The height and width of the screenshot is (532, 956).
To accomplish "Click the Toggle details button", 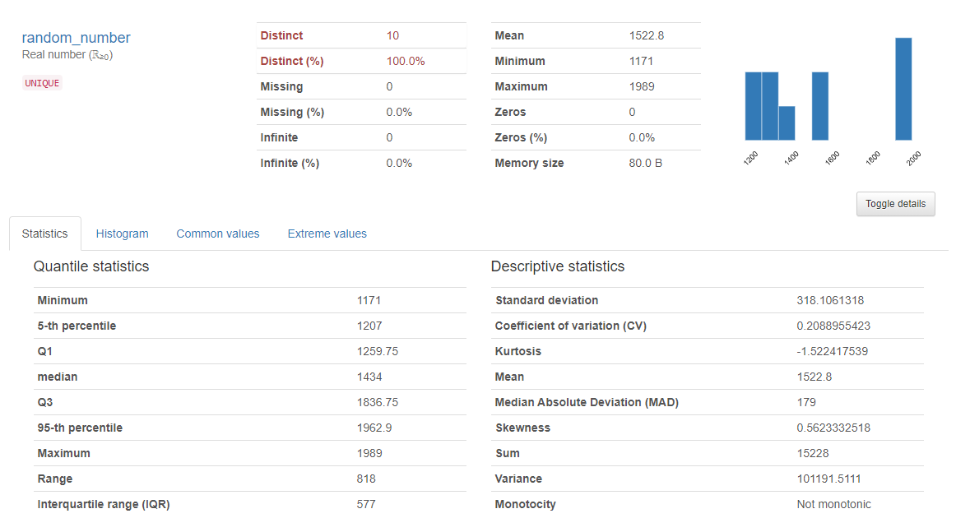I will point(895,204).
